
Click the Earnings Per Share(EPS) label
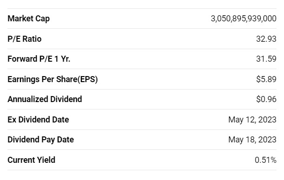[x=53, y=79]
